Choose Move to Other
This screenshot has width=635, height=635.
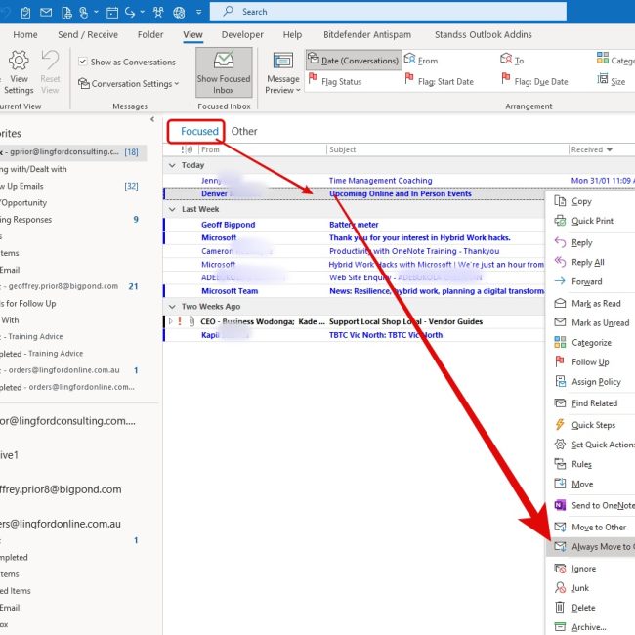[599, 528]
